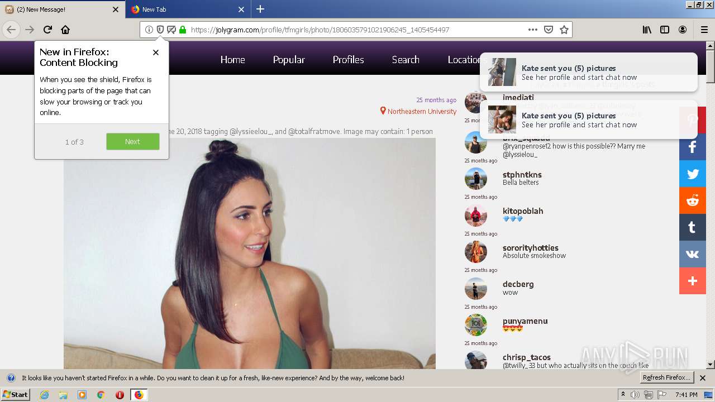
Task: Close the New Tab tab
Action: coord(241,9)
